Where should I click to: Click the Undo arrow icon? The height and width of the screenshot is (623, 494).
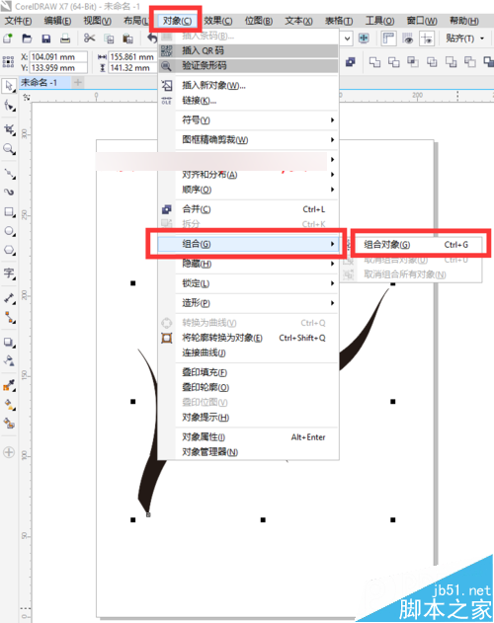152,39
